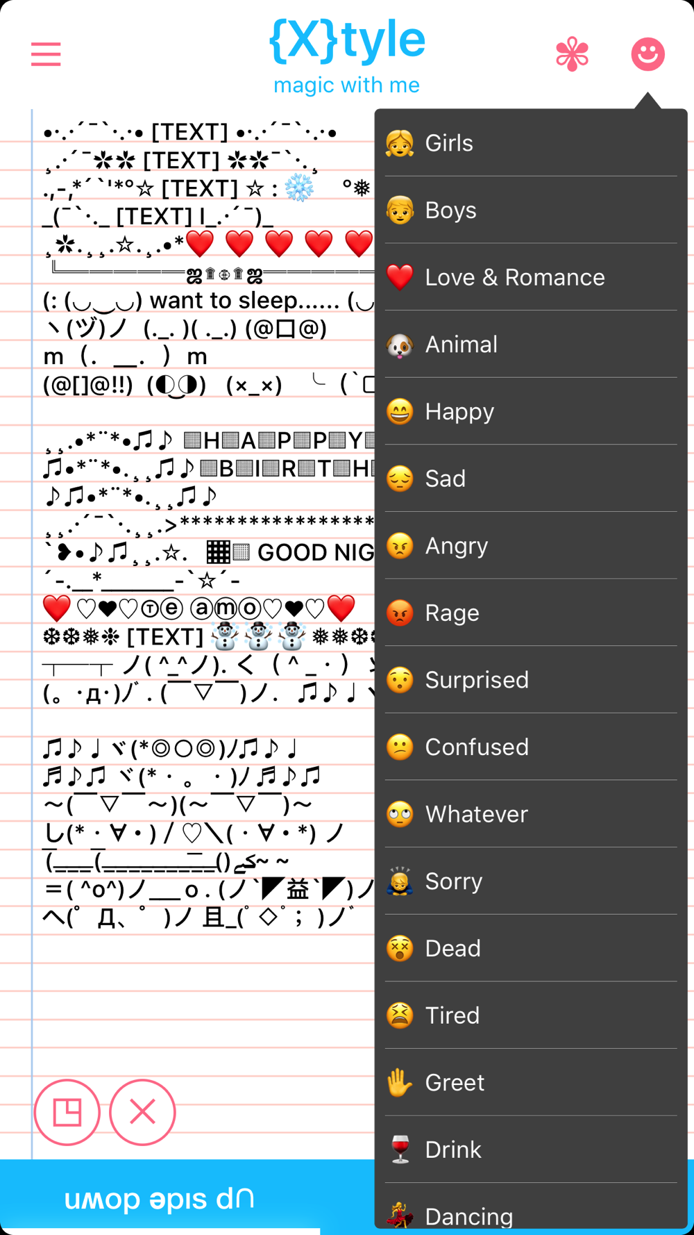Tap the Sad face icon

tap(400, 479)
